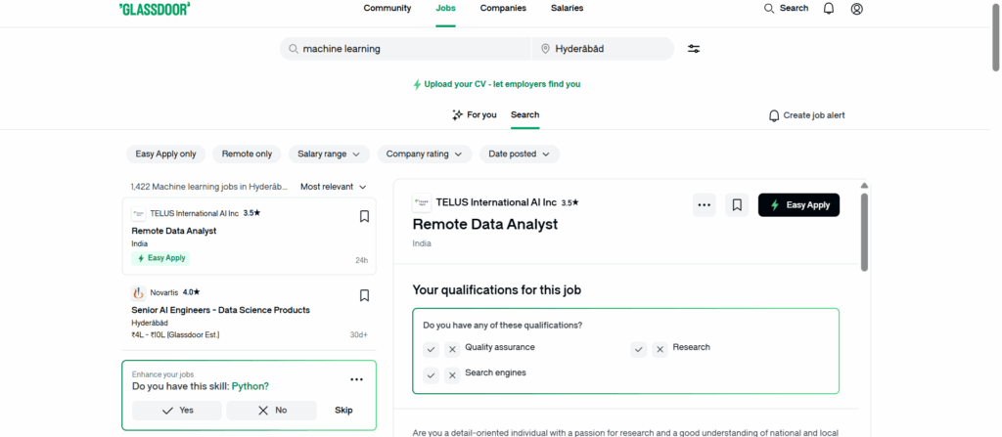Image resolution: width=1002 pixels, height=437 pixels.
Task: Open three-dot menu on Python skill card
Action: coord(356,379)
